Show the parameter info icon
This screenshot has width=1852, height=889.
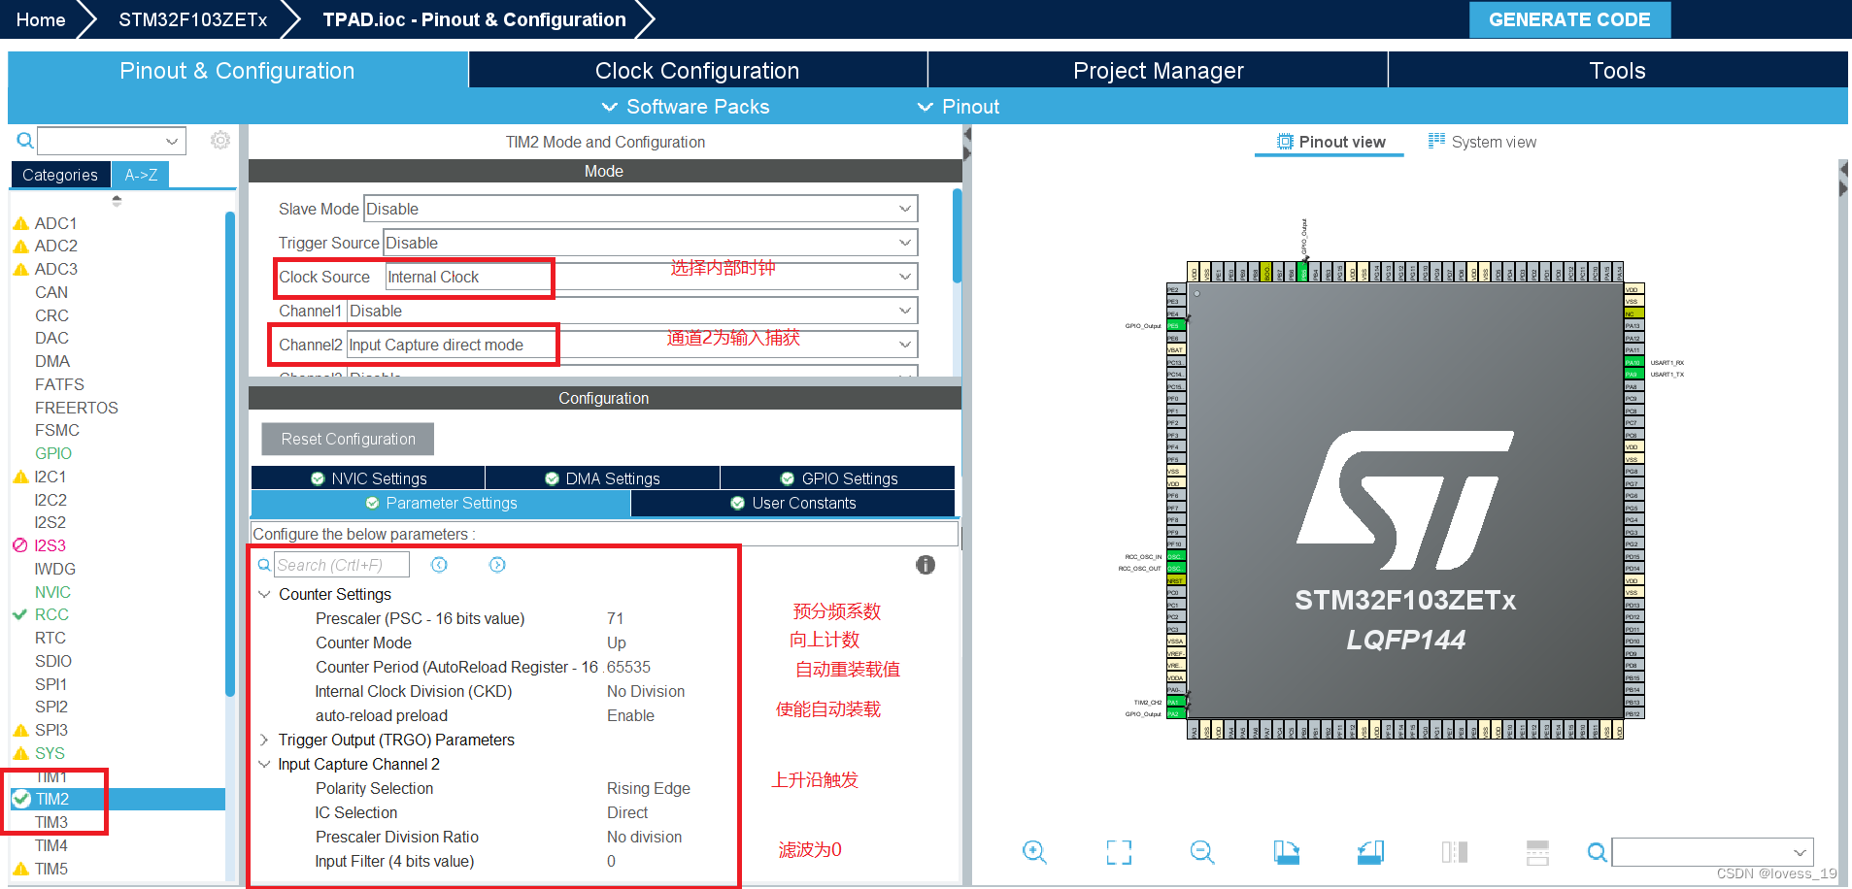tap(926, 565)
